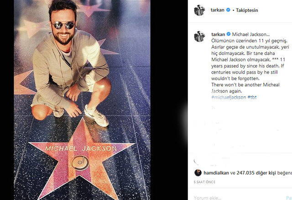Click the caption line "There won't be another"
Image resolution: width=292 pixels, height=200 pixels.
tap(237, 85)
